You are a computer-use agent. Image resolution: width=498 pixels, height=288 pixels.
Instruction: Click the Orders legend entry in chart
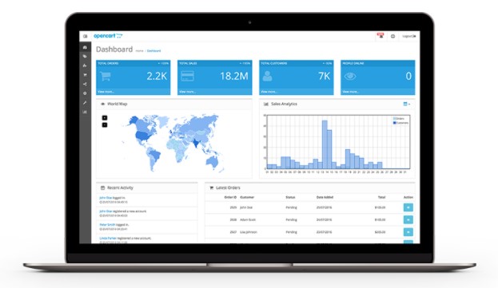pos(399,119)
